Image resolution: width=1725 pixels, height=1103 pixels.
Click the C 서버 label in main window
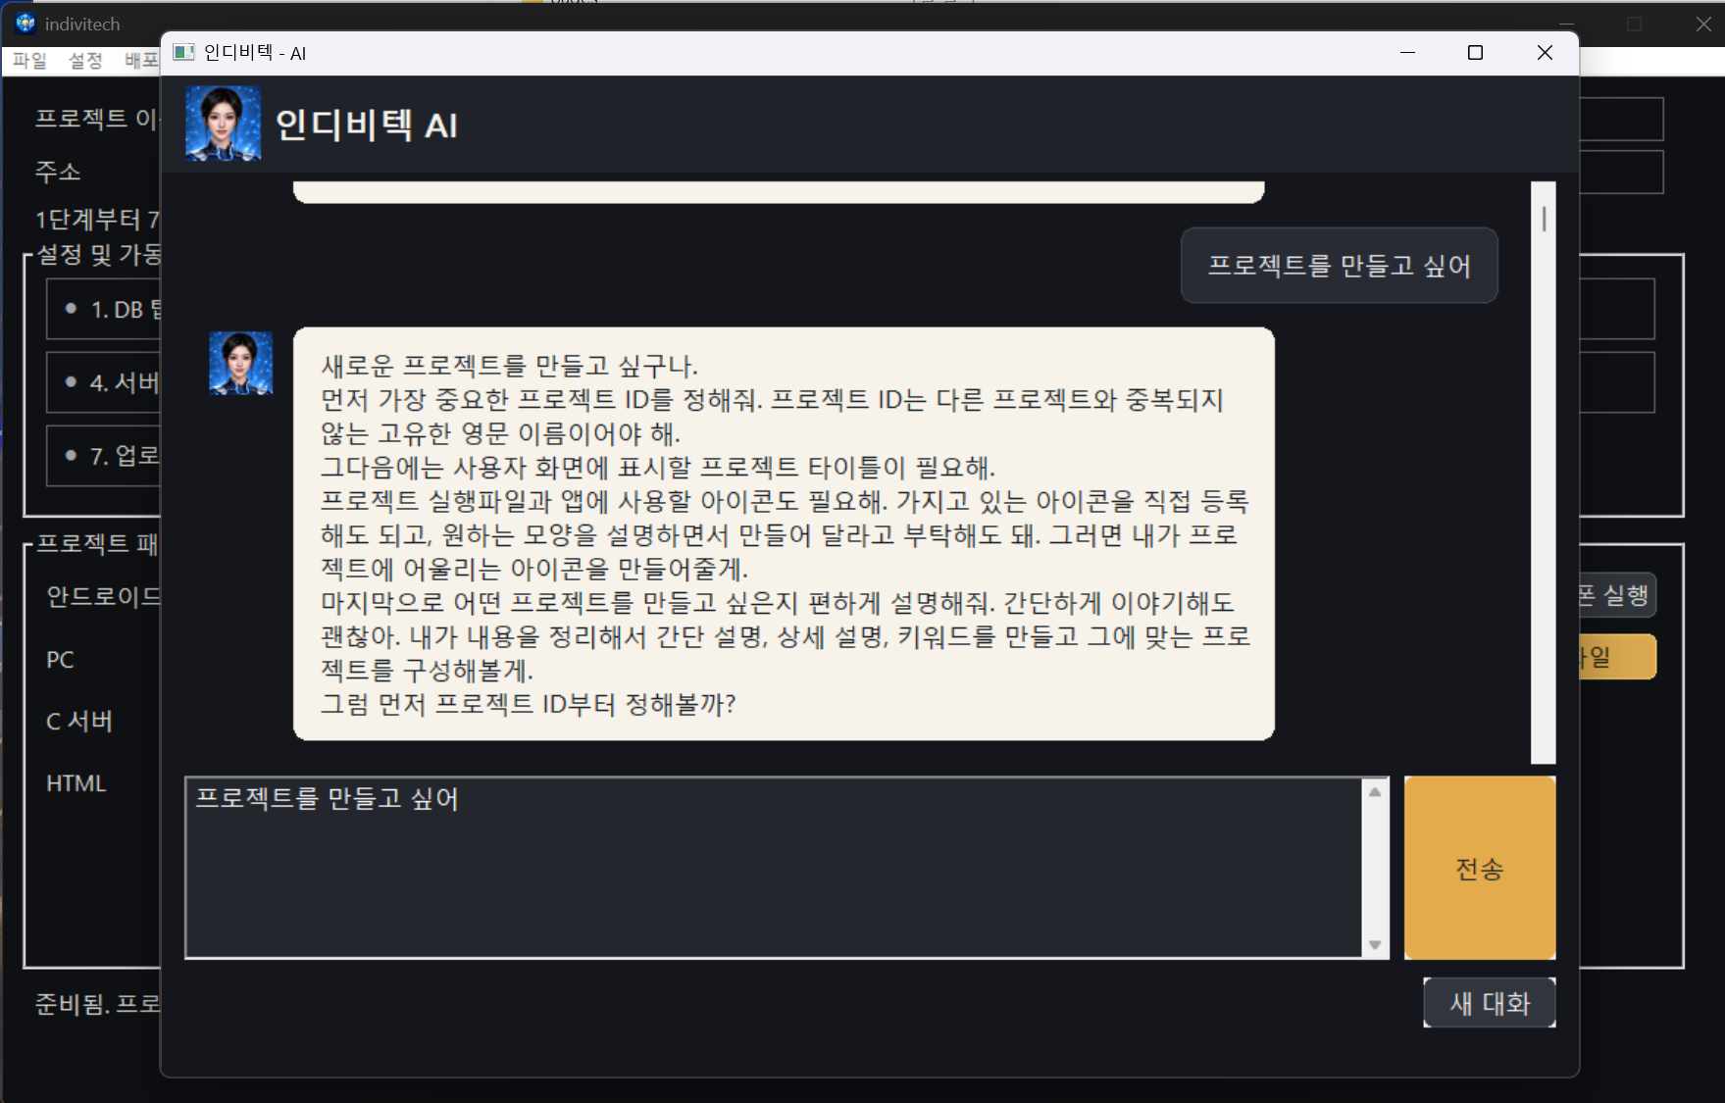coord(79,722)
